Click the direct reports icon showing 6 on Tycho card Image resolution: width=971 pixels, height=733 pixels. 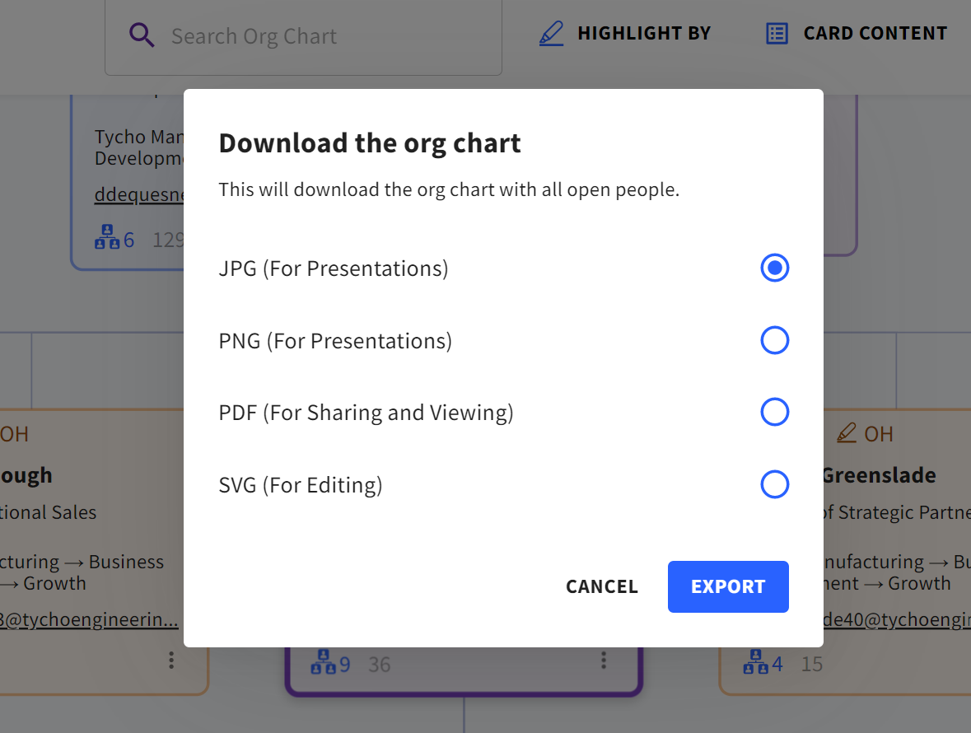pyautogui.click(x=107, y=237)
